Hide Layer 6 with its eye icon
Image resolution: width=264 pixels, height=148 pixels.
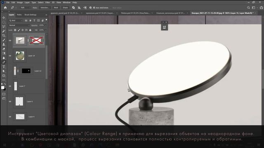pyautogui.click(x=10, y=102)
